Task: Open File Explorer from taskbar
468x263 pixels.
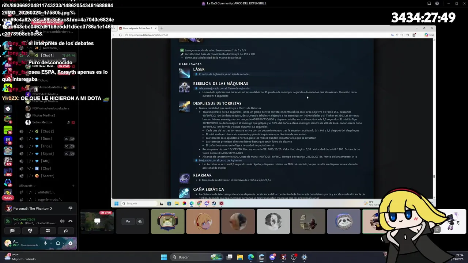Action: [240, 257]
